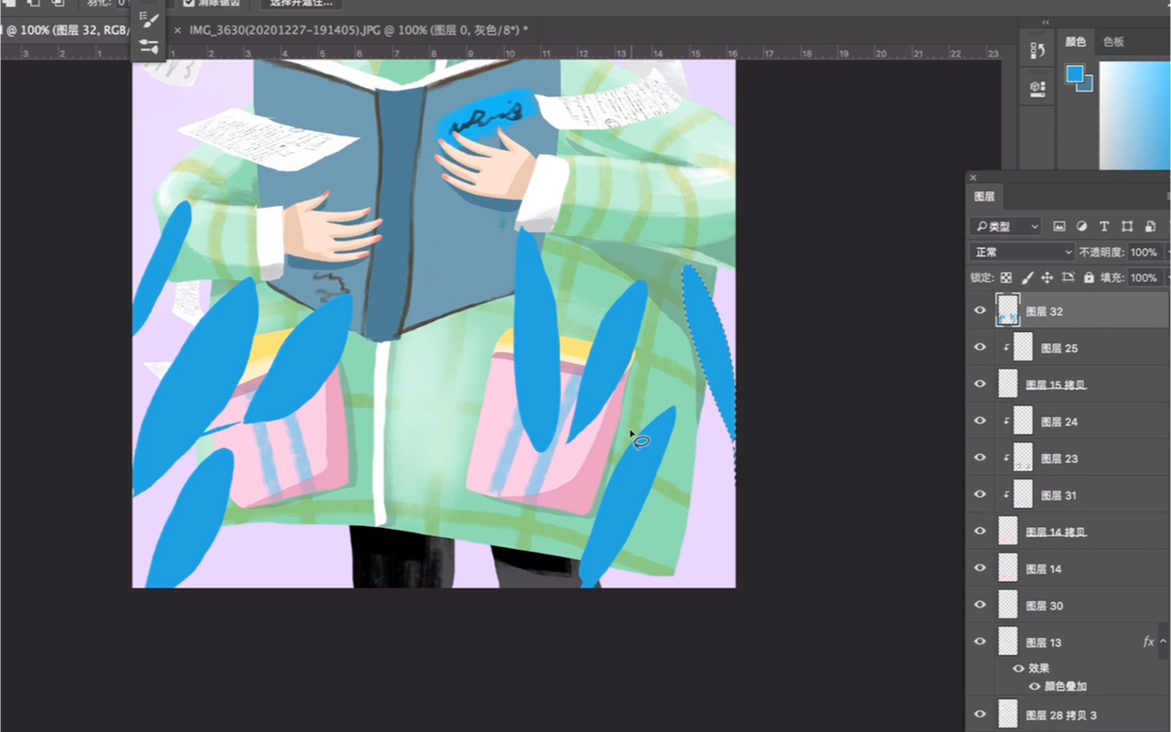Toggle the 消除锯齿 anti-alias checkbox

[189, 3]
